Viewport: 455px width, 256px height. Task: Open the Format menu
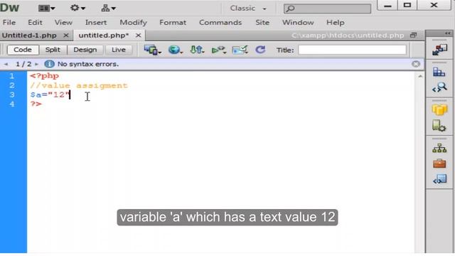pyautogui.click(x=173, y=22)
